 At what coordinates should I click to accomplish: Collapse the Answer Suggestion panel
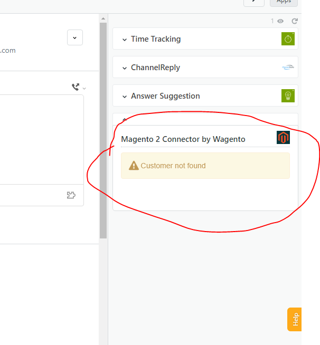(125, 97)
